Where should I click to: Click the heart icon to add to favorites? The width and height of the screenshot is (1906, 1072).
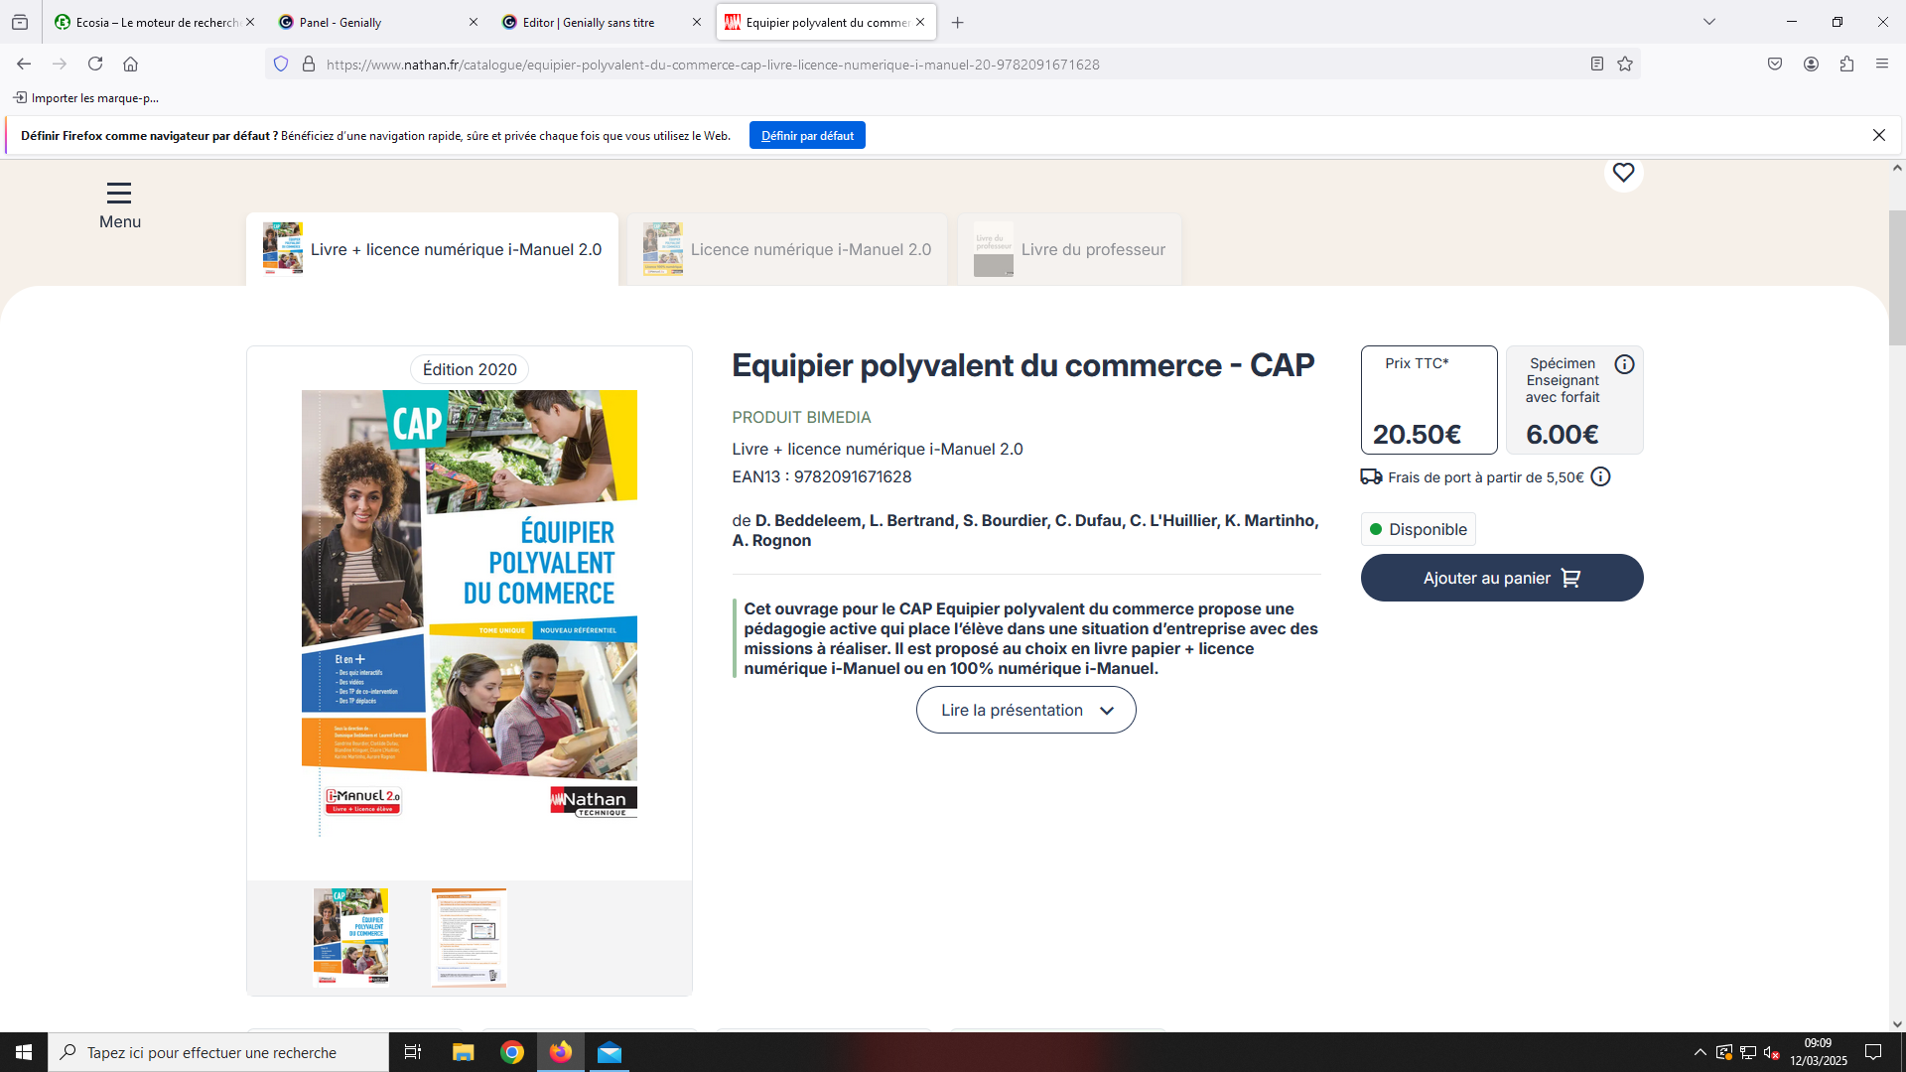[1624, 173]
